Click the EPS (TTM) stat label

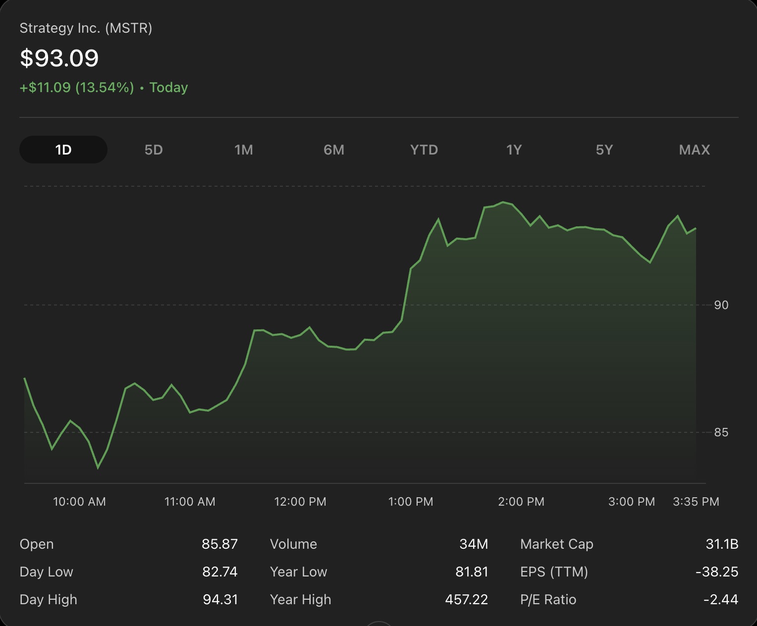pyautogui.click(x=554, y=572)
